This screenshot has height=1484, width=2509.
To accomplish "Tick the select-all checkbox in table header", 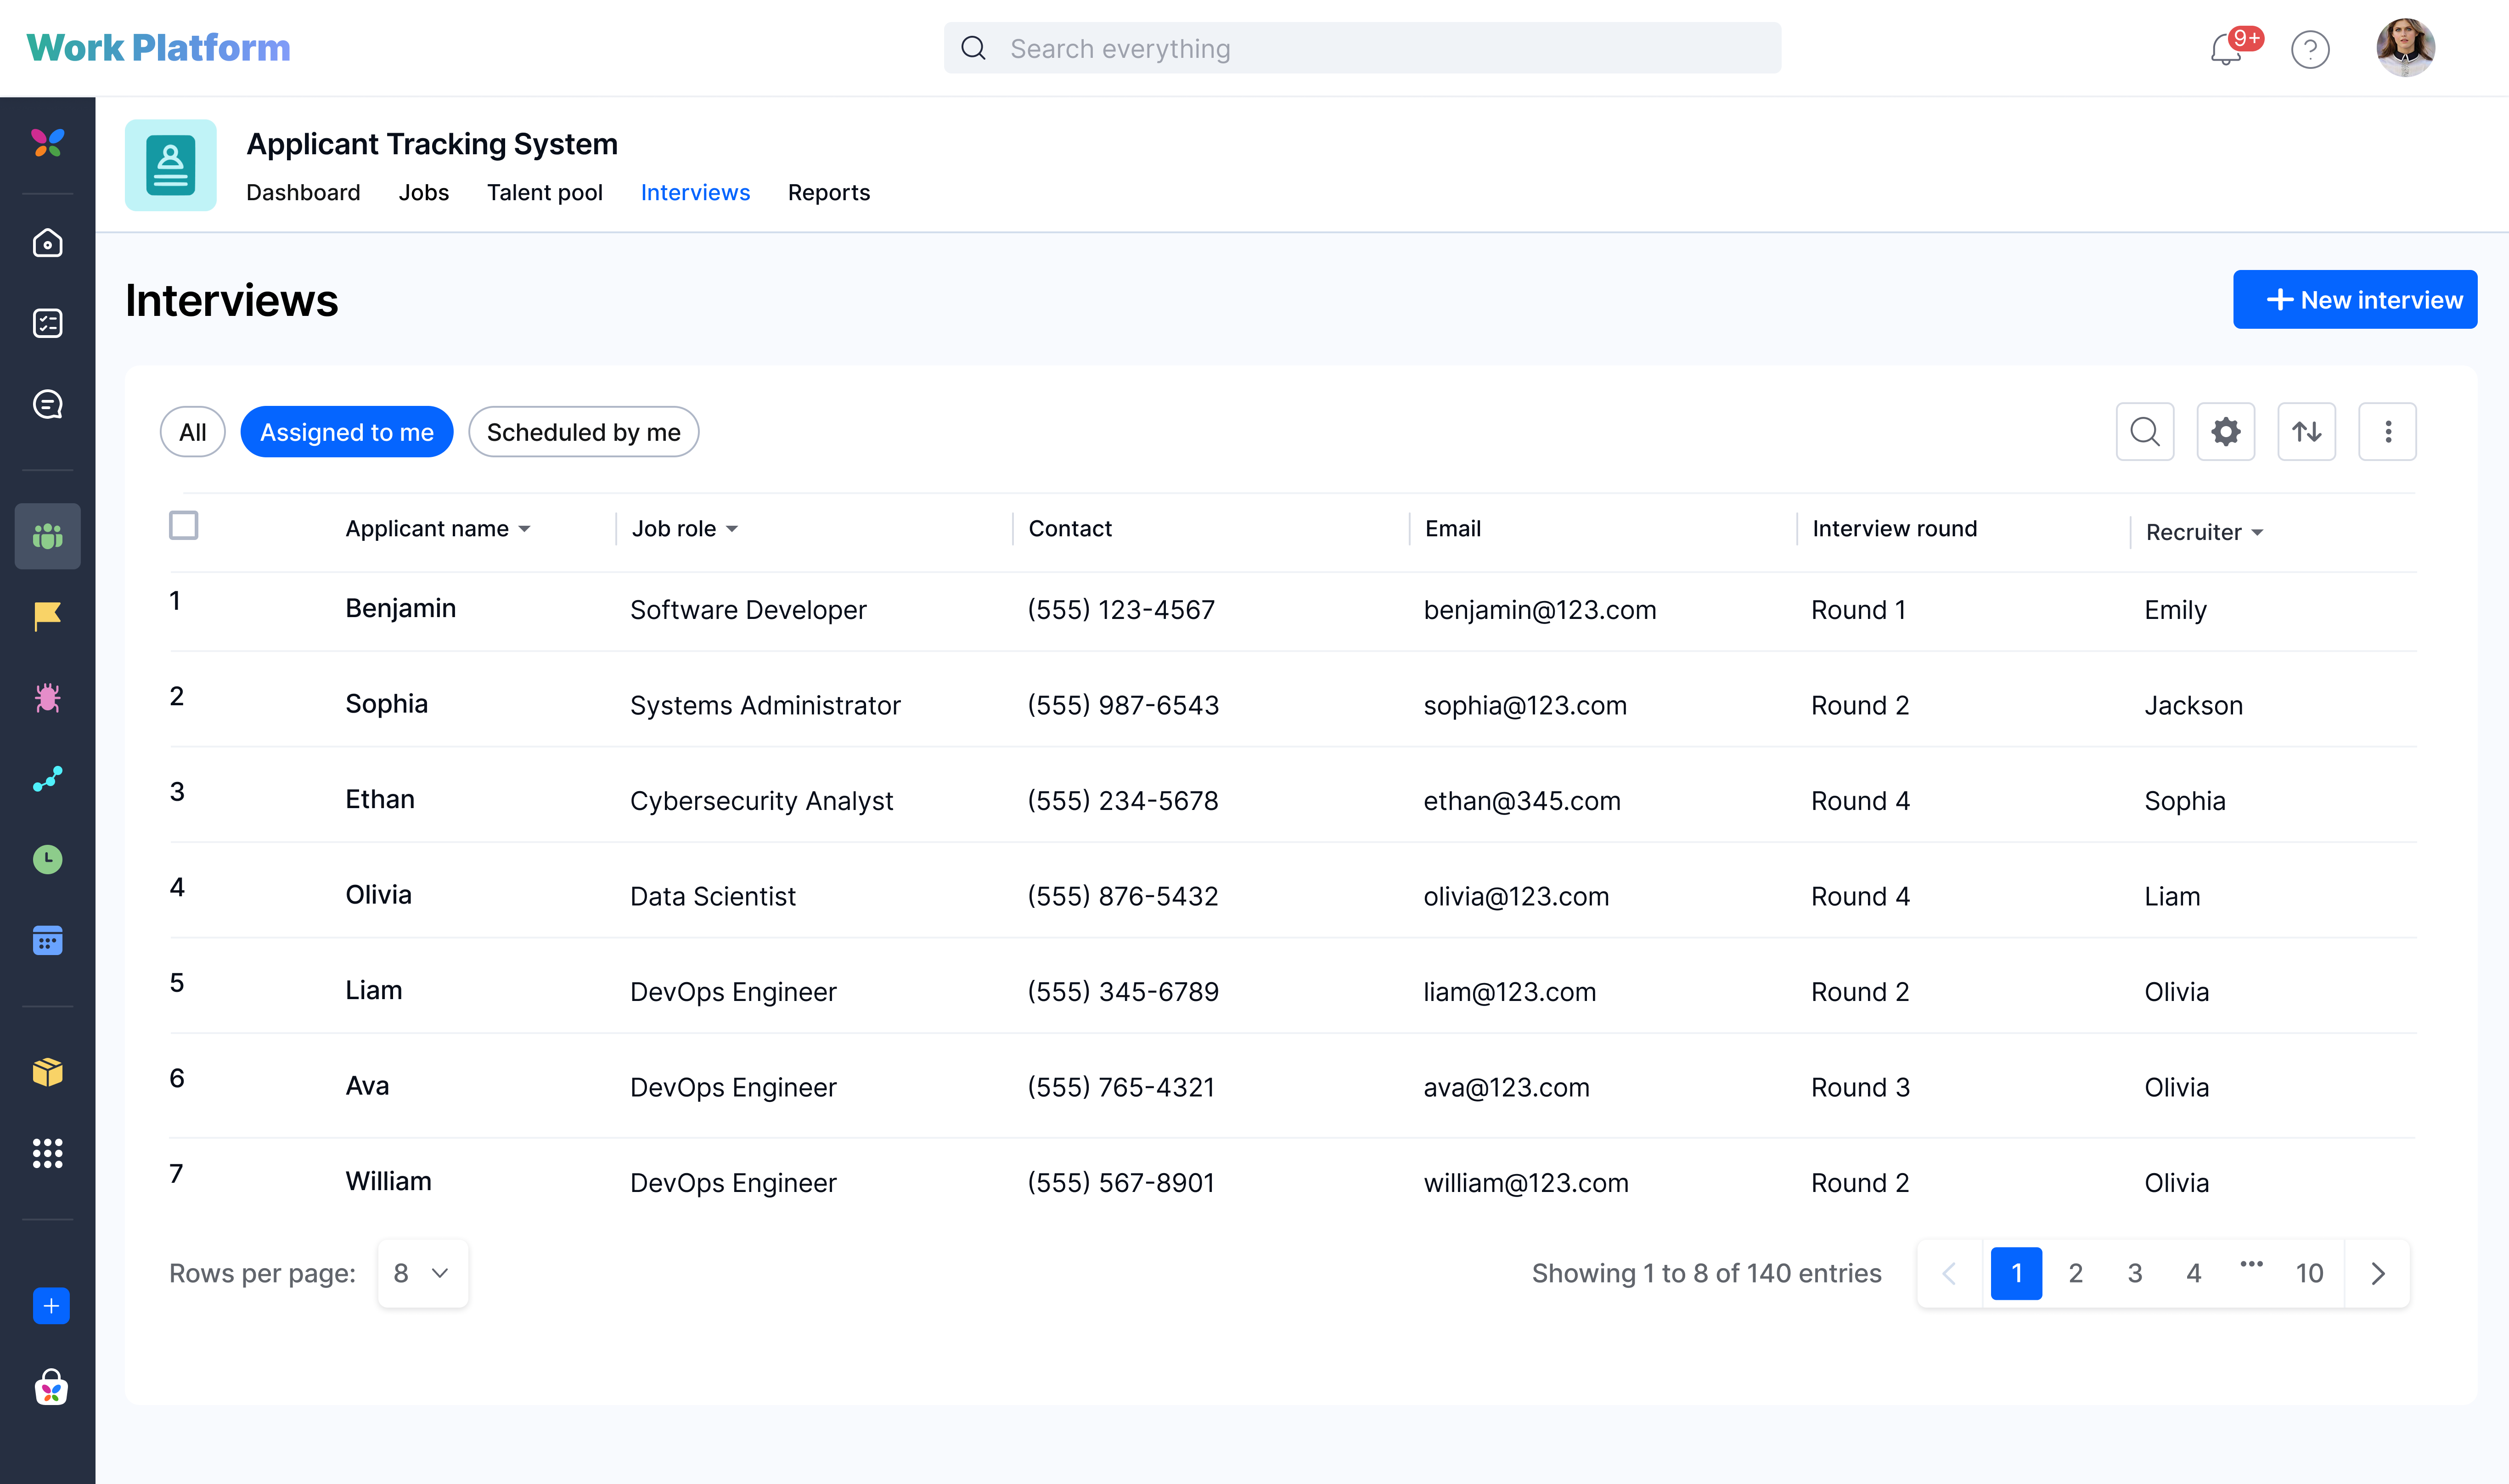I will click(x=184, y=525).
